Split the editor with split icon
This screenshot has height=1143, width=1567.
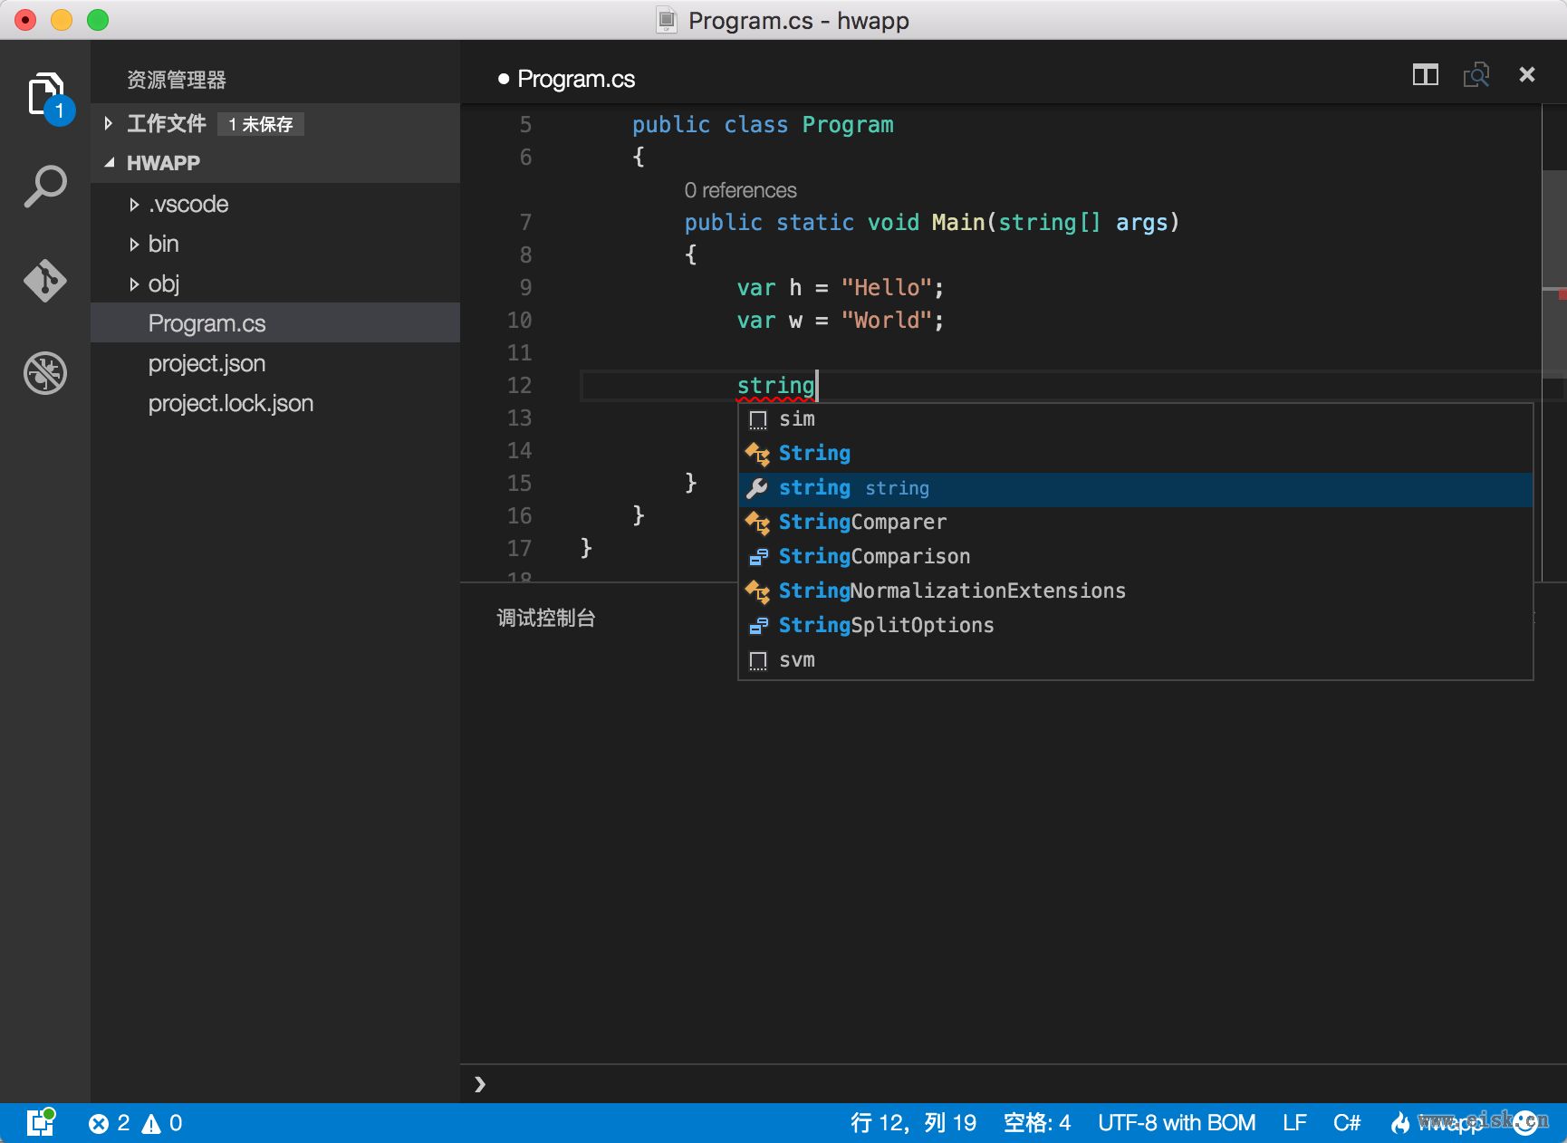[x=1425, y=75]
